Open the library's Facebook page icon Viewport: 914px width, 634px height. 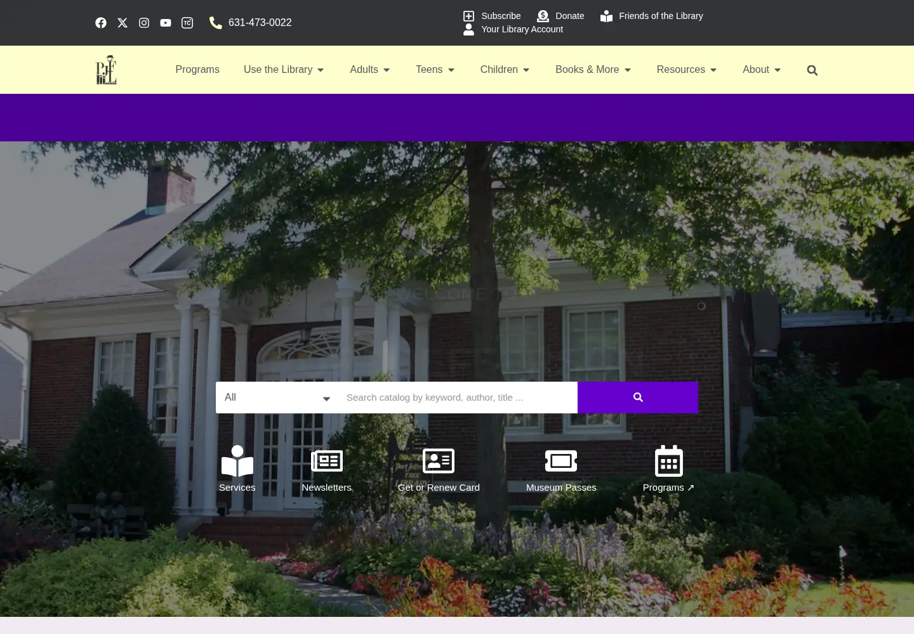pos(101,23)
